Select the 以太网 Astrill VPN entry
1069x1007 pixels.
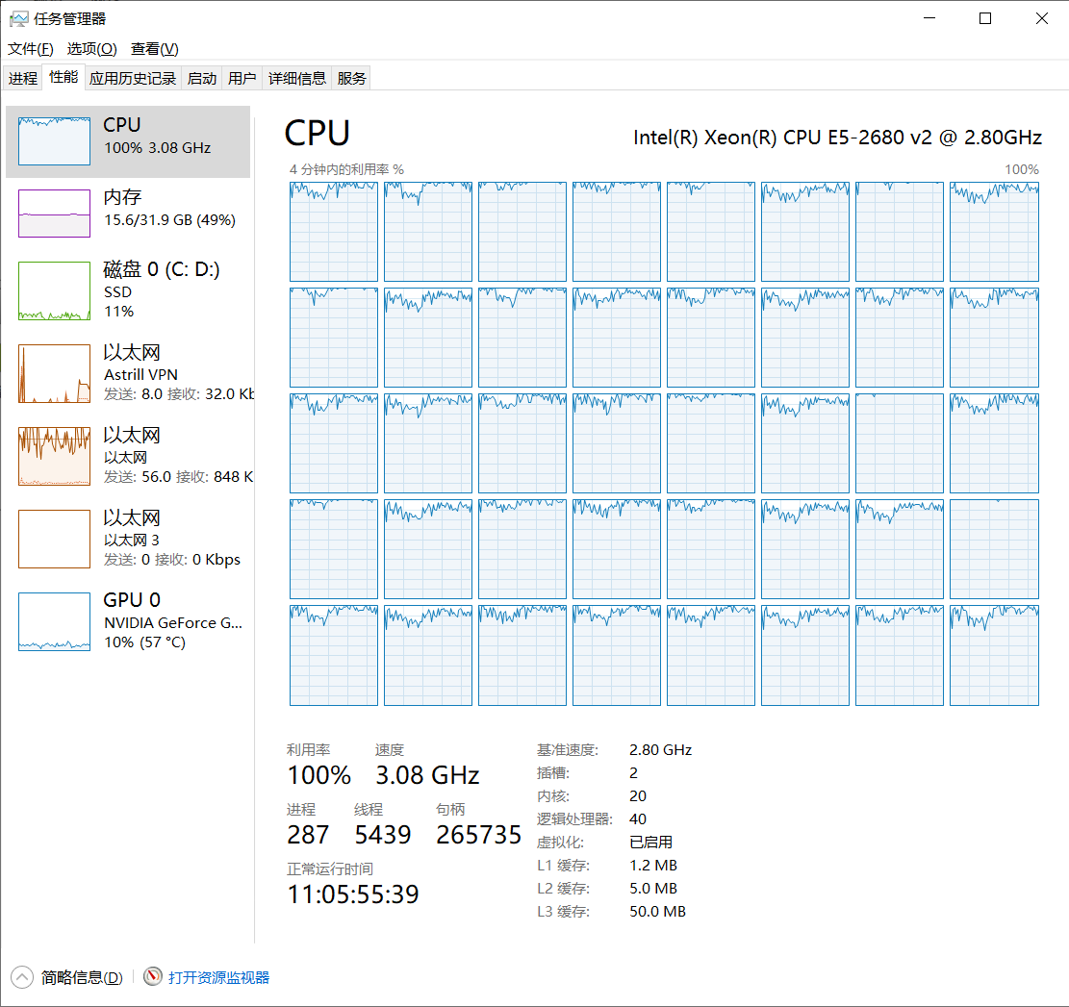click(128, 373)
